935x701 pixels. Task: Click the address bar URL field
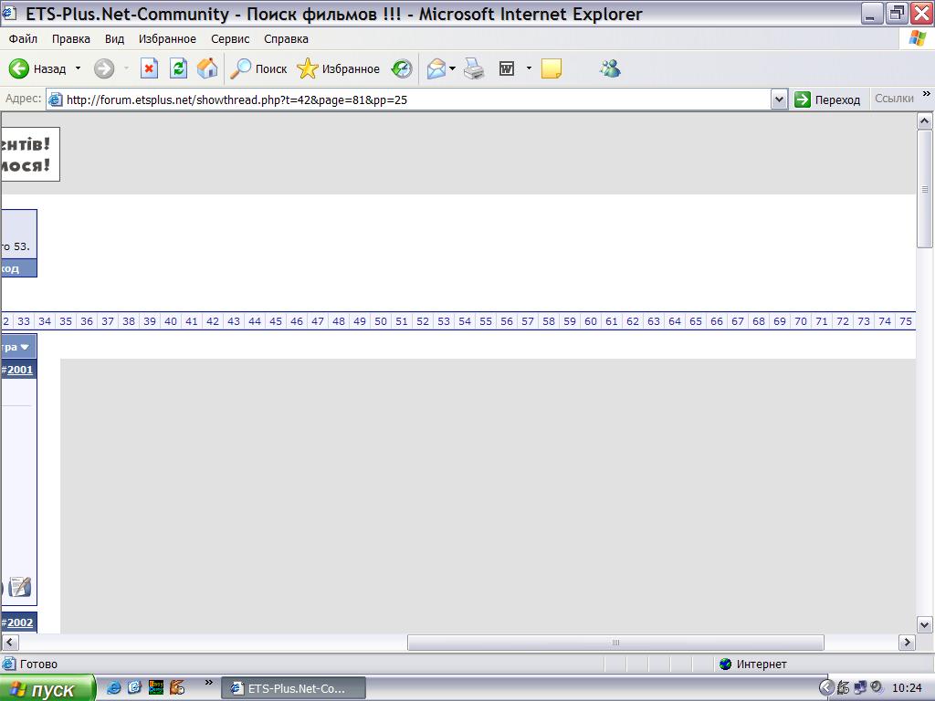pyautogui.click(x=411, y=99)
